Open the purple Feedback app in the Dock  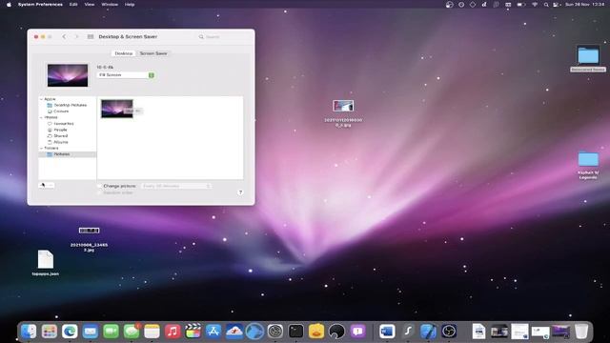(x=357, y=332)
